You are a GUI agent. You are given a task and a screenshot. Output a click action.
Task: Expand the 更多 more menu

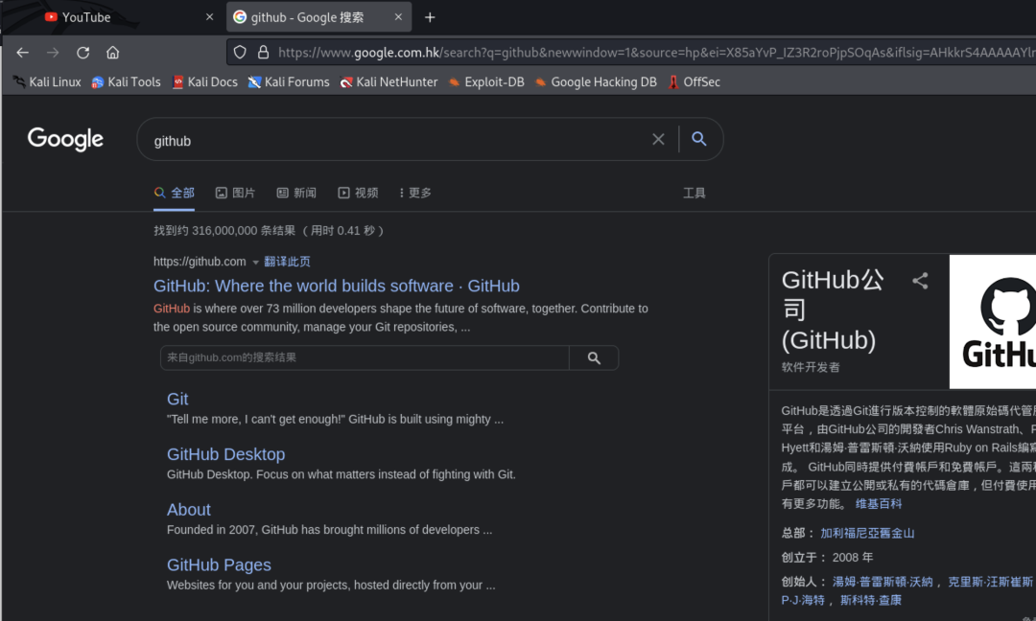(415, 193)
